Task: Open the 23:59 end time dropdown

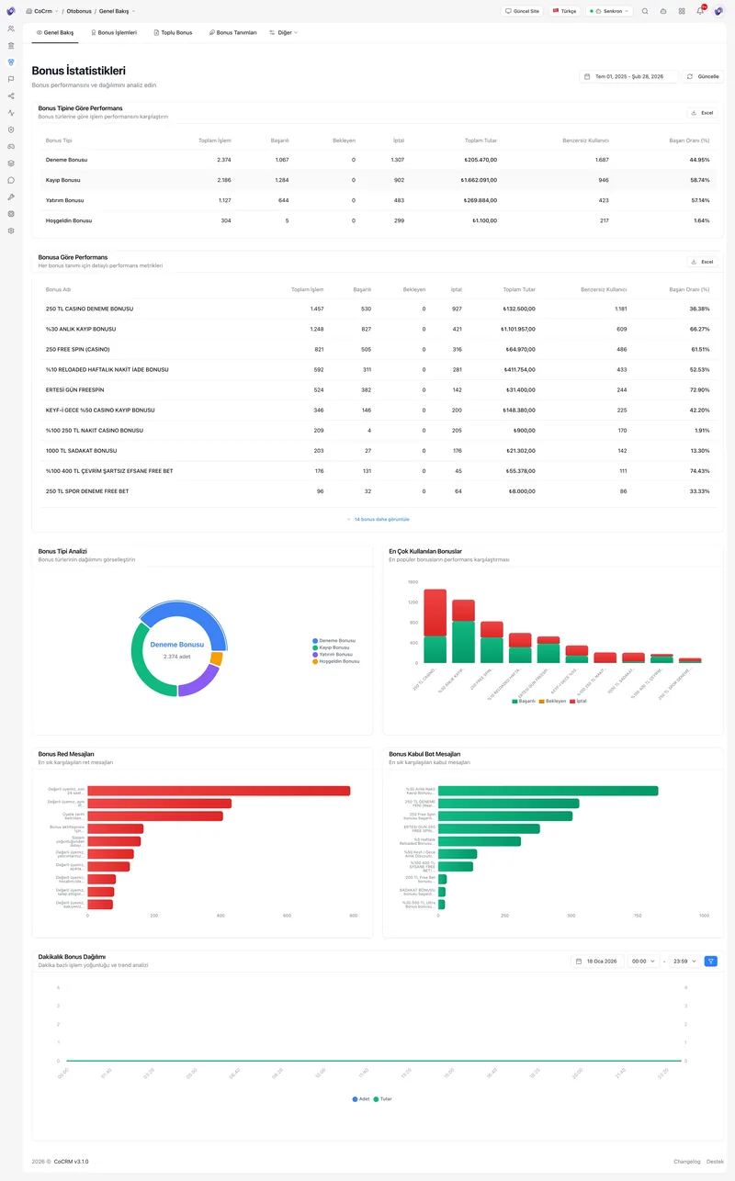Action: tap(684, 962)
